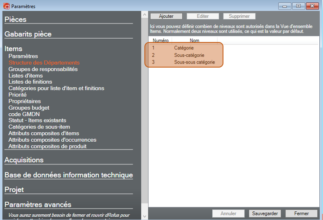Select Propriétaires in the Items menu
This screenshot has width=323, height=220.
tap(24, 101)
